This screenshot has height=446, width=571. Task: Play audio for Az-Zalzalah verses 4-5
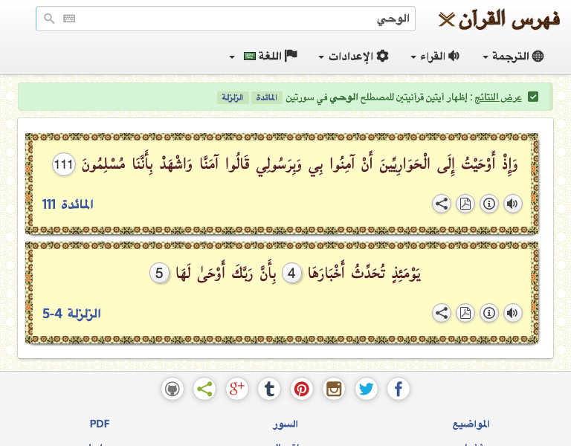(512, 313)
